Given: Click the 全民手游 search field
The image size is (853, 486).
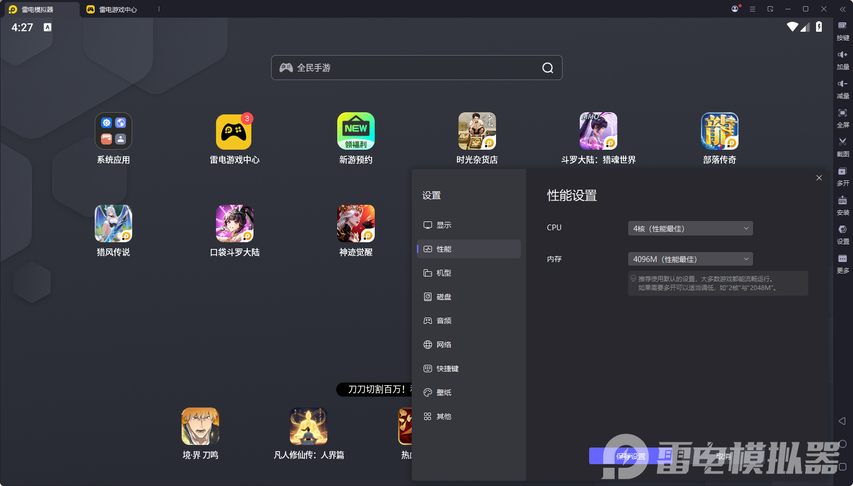Looking at the screenshot, I should tap(417, 68).
